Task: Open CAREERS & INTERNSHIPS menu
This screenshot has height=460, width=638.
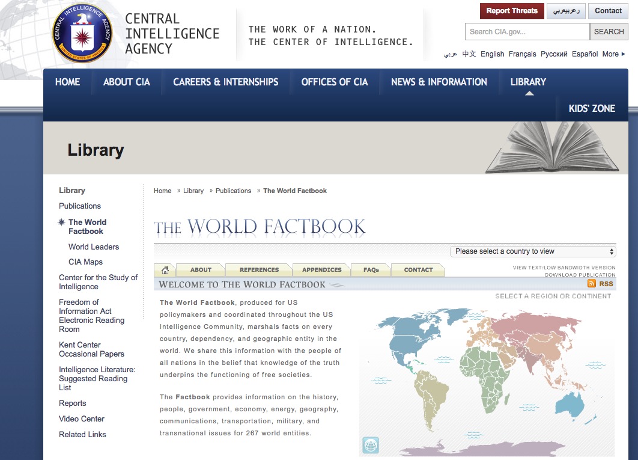Action: tap(226, 82)
